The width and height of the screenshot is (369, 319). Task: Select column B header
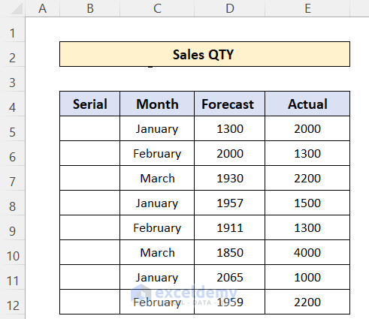(90, 8)
